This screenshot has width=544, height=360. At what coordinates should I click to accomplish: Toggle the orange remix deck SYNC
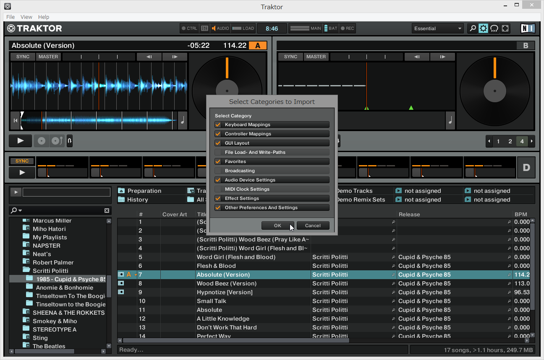coord(22,161)
